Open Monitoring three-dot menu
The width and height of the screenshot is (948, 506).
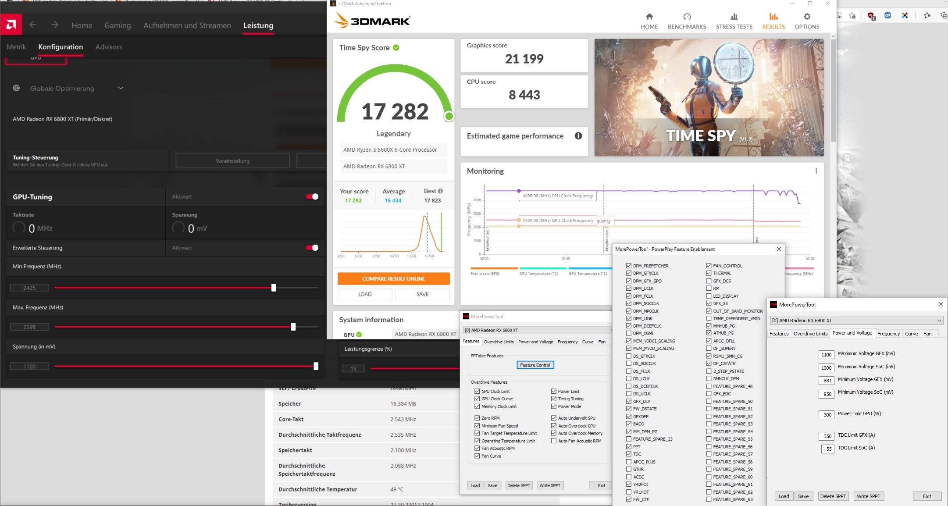[816, 171]
